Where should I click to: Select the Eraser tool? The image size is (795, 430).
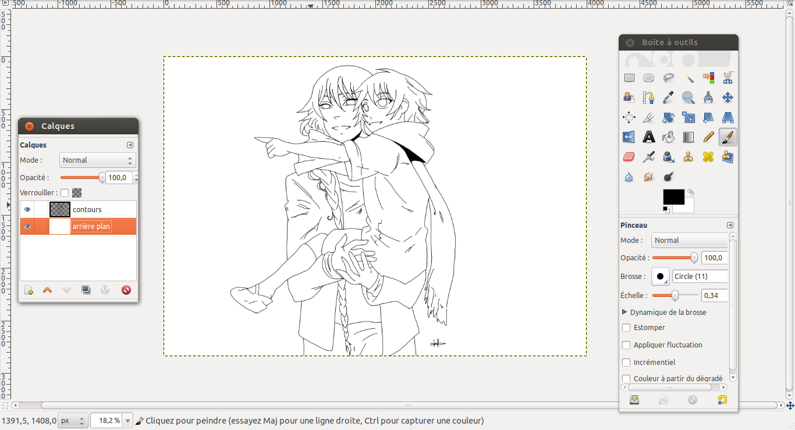point(629,157)
